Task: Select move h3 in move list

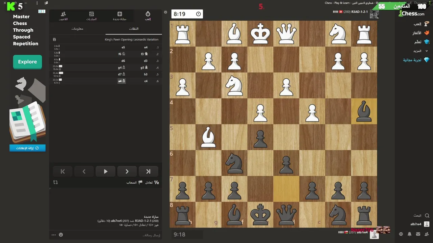Action: 146,74
